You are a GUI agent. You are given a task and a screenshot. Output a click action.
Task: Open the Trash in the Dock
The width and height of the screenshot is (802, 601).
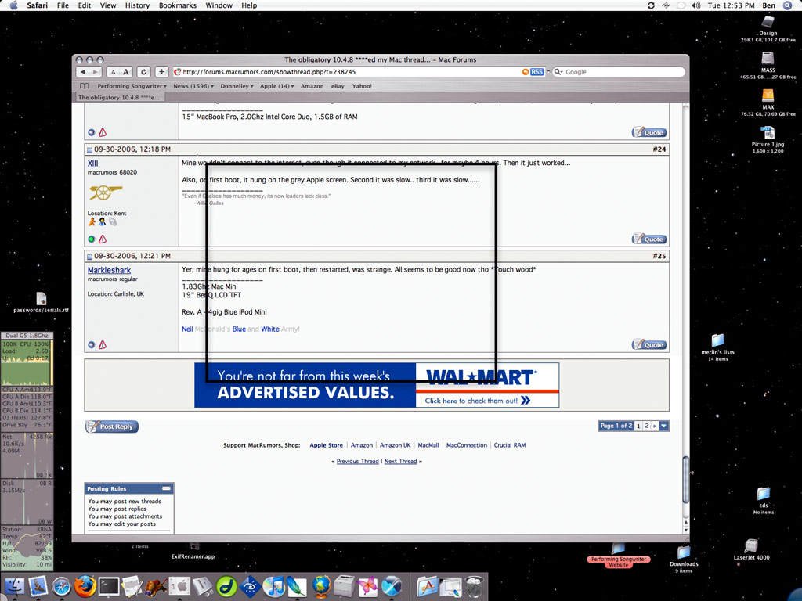click(475, 586)
